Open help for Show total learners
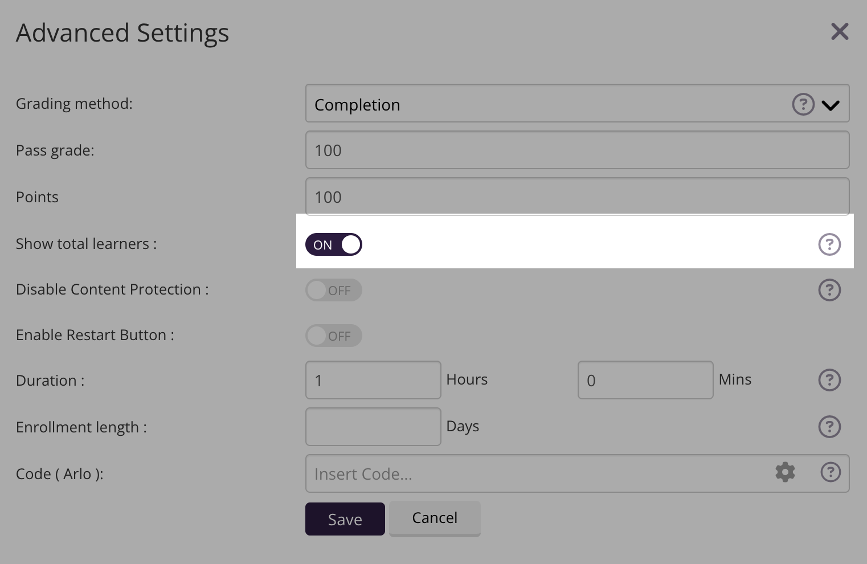The width and height of the screenshot is (867, 564). pos(829,244)
